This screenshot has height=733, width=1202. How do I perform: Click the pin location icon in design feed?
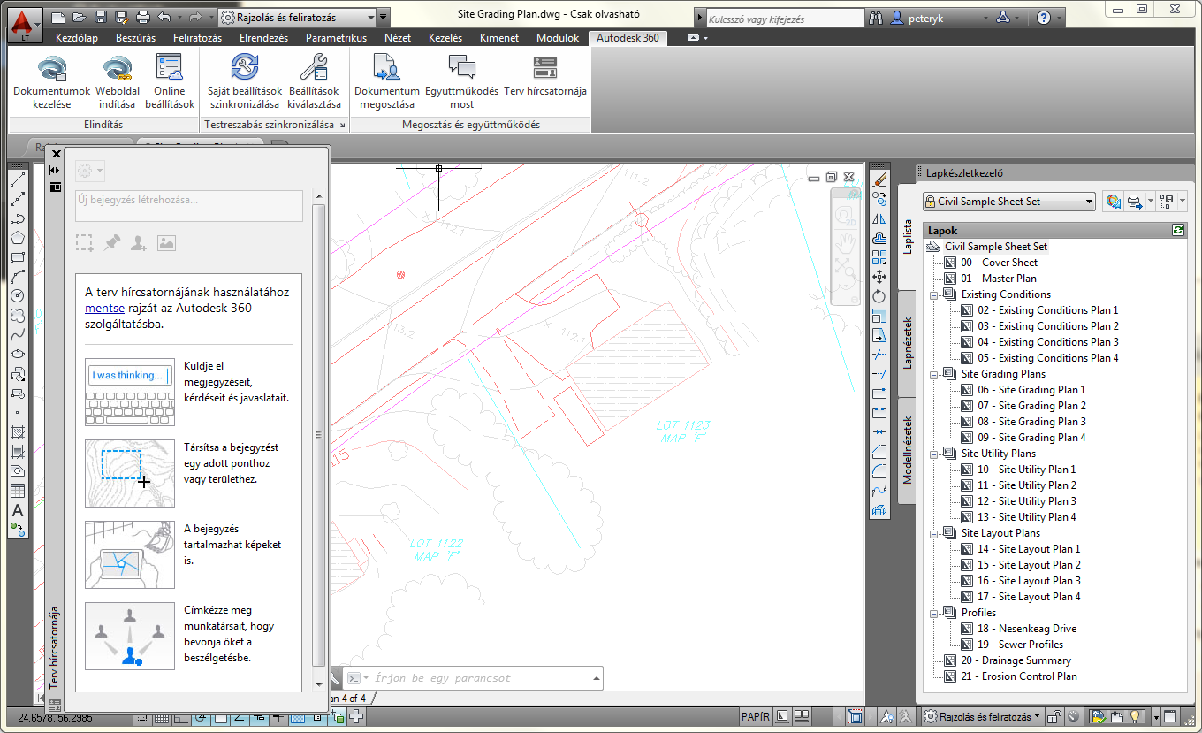pyautogui.click(x=111, y=243)
